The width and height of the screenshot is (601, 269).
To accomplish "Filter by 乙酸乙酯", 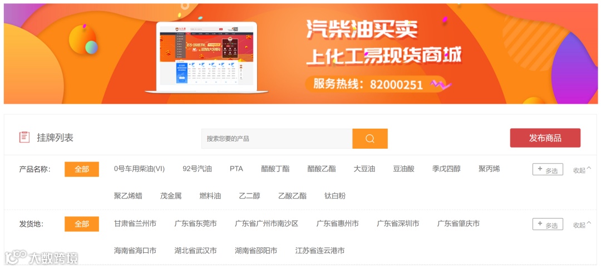I will (x=293, y=196).
